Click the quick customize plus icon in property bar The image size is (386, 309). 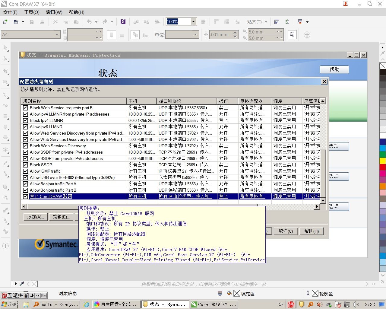307,35
